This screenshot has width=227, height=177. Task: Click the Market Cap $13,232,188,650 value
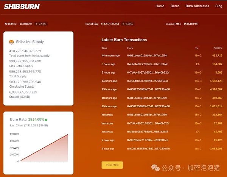click(x=110, y=24)
